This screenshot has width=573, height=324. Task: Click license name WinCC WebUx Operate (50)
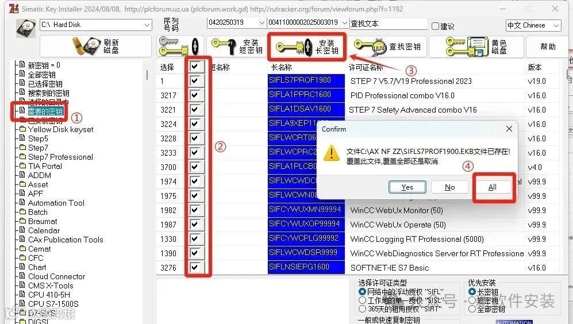click(398, 225)
